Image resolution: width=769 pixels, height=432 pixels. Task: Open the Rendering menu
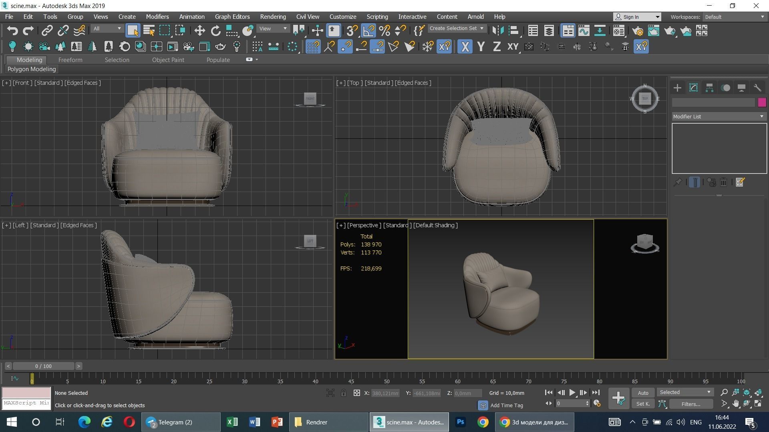(x=273, y=17)
